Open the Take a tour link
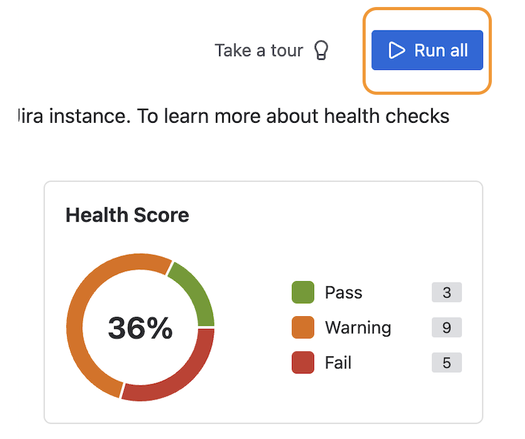This screenshot has height=439, width=525. [x=259, y=50]
